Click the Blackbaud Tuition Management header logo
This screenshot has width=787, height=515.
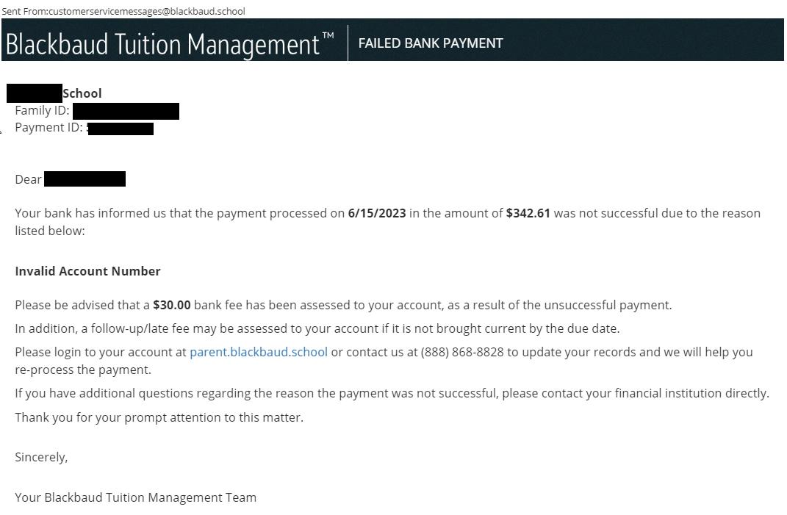click(x=170, y=44)
